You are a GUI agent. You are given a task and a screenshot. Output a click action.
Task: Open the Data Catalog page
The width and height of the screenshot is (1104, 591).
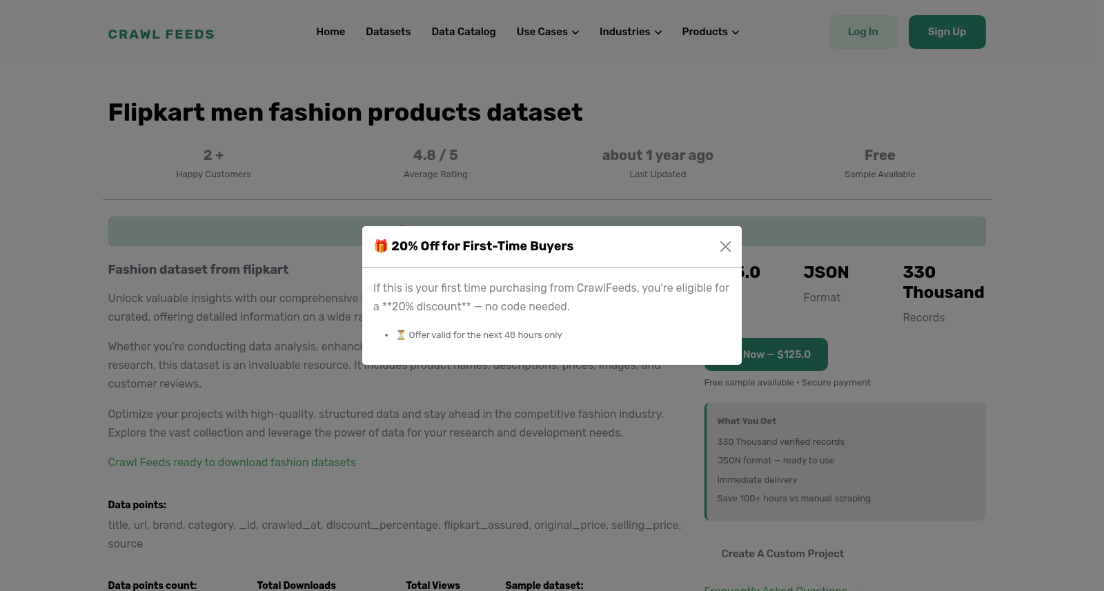pos(464,32)
